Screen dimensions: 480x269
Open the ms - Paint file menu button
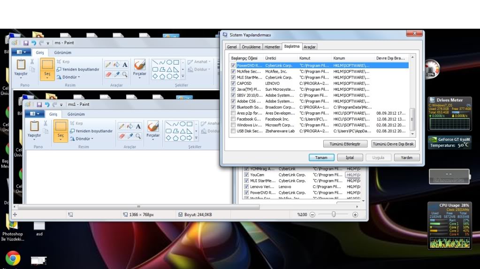click(21, 52)
